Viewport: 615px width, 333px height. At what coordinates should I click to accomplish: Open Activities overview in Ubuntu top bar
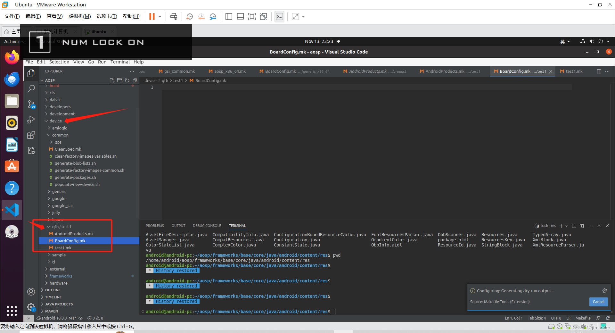pyautogui.click(x=14, y=41)
